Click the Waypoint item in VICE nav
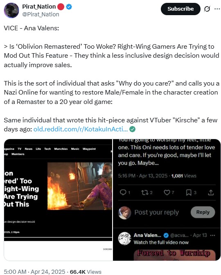221x275 pixels. click(x=89, y=149)
